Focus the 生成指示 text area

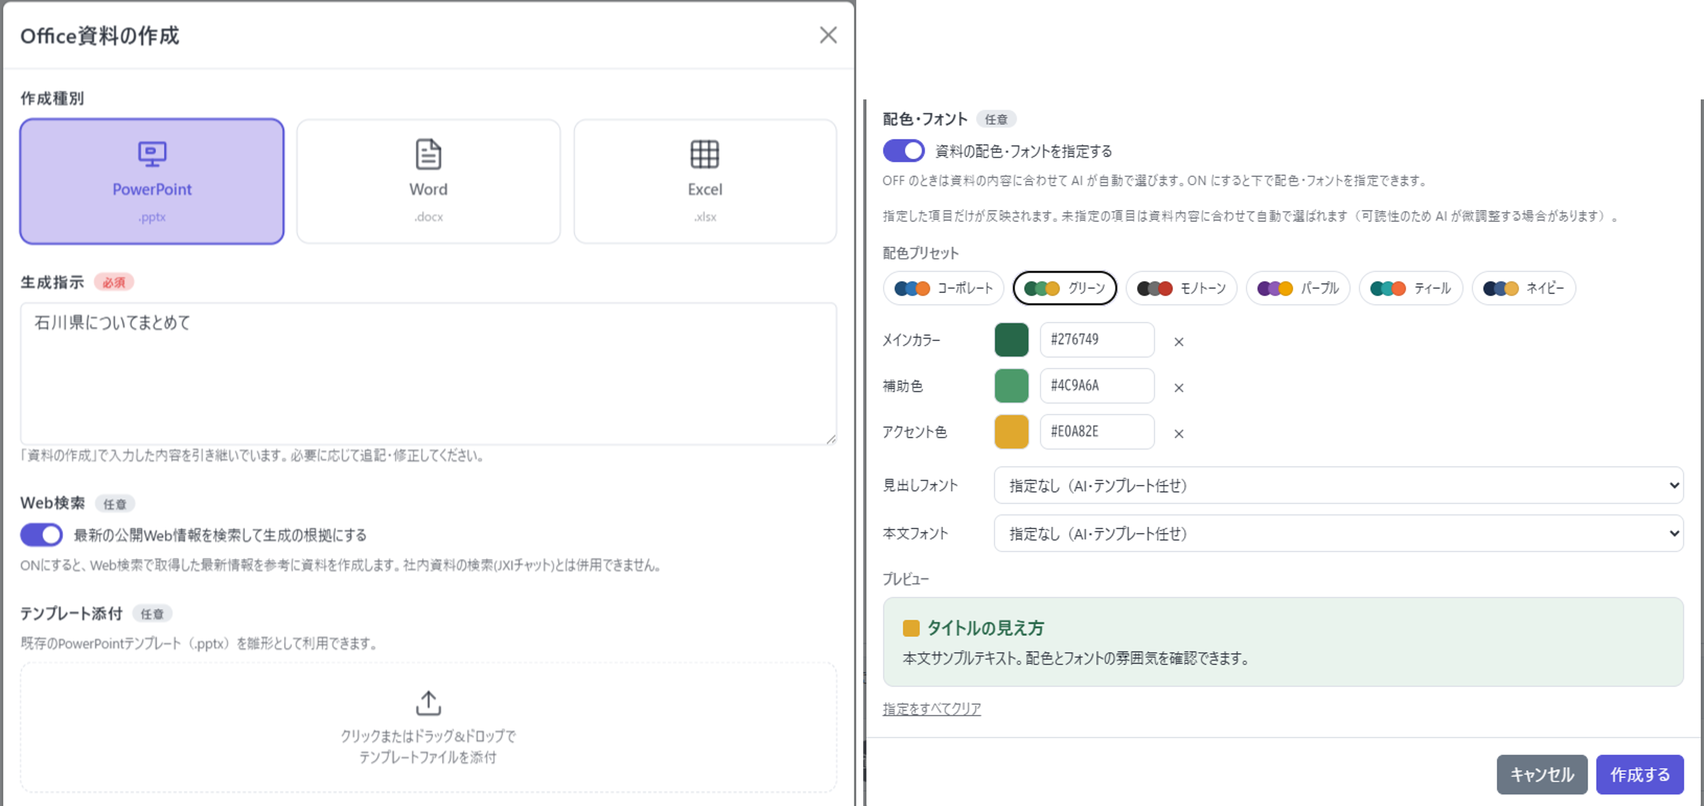pyautogui.click(x=428, y=374)
